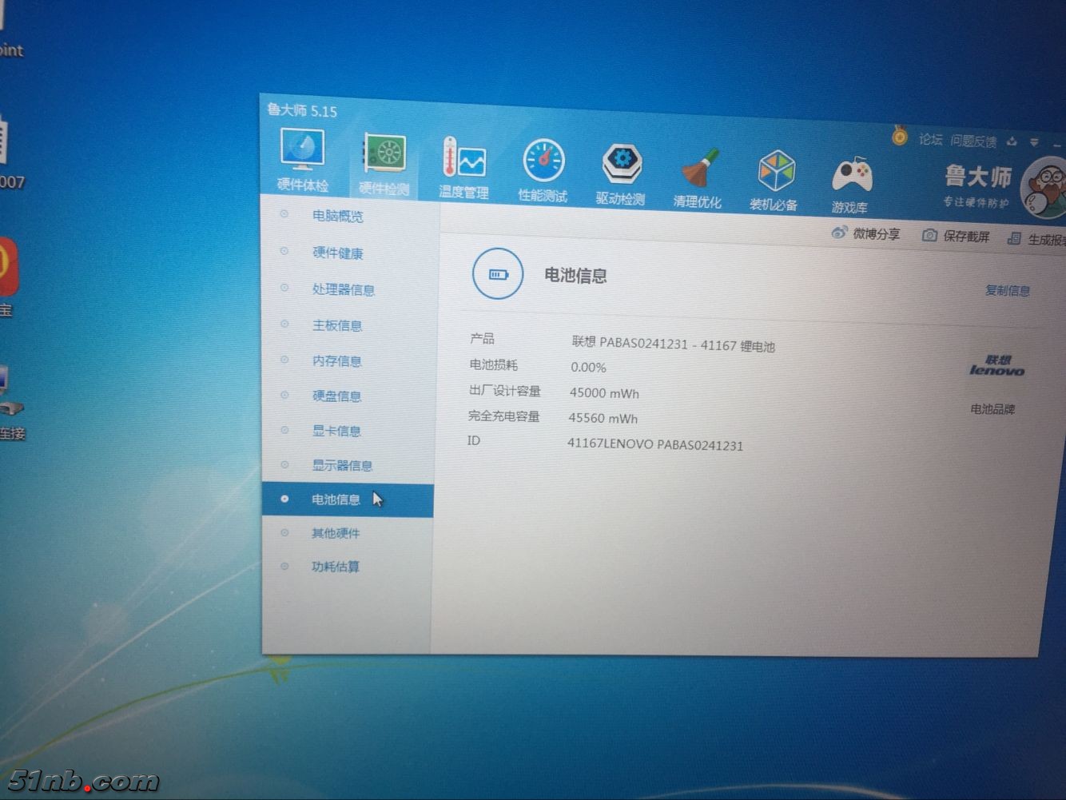Open the 论坛 forum link
This screenshot has width=1066, height=800.
pos(930,139)
